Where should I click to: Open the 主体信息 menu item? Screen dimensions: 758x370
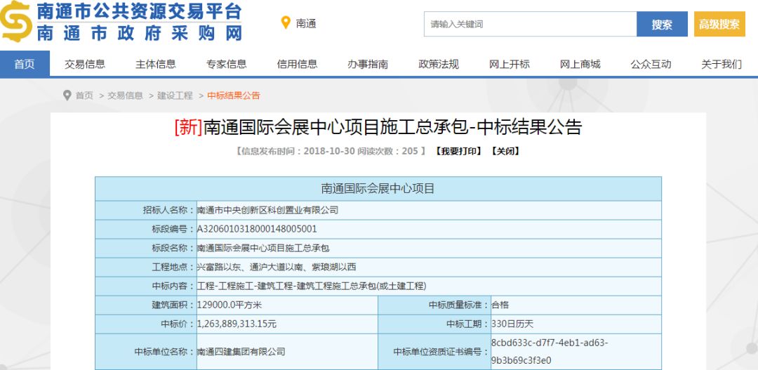coord(156,64)
